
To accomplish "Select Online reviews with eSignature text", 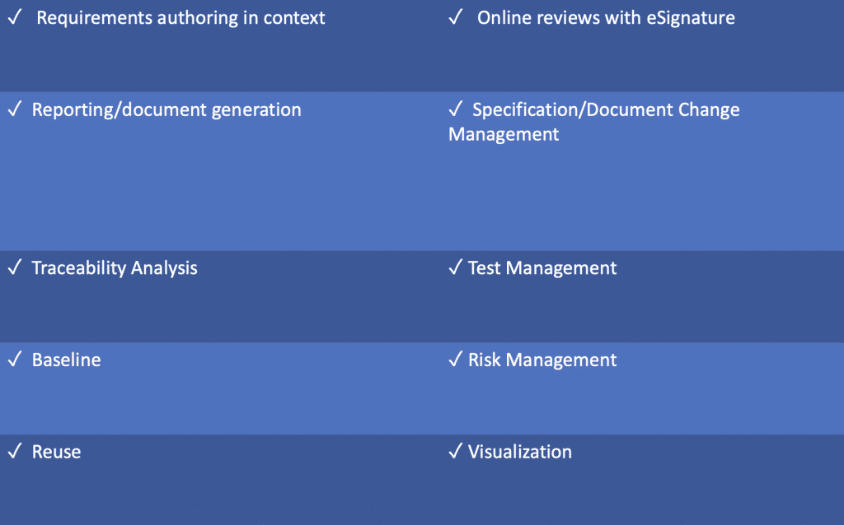I will pos(606,18).
